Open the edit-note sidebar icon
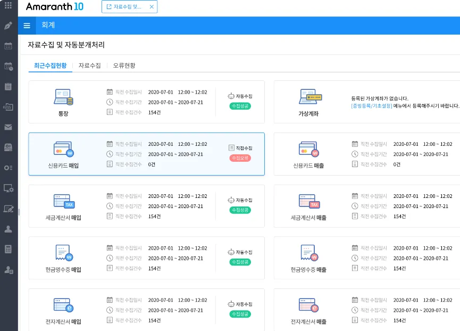The width and height of the screenshot is (460, 331). coord(8,209)
